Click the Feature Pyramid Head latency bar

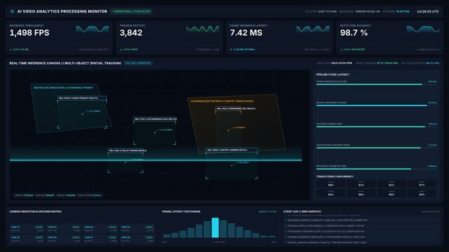point(376,127)
